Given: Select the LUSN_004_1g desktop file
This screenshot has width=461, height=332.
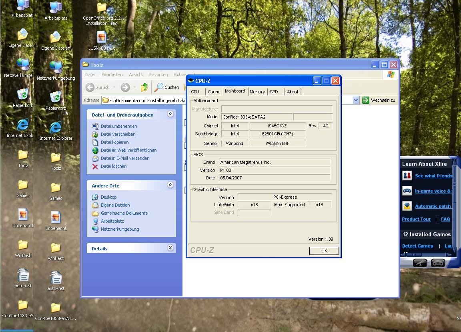Looking at the screenshot, I should tap(102, 40).
